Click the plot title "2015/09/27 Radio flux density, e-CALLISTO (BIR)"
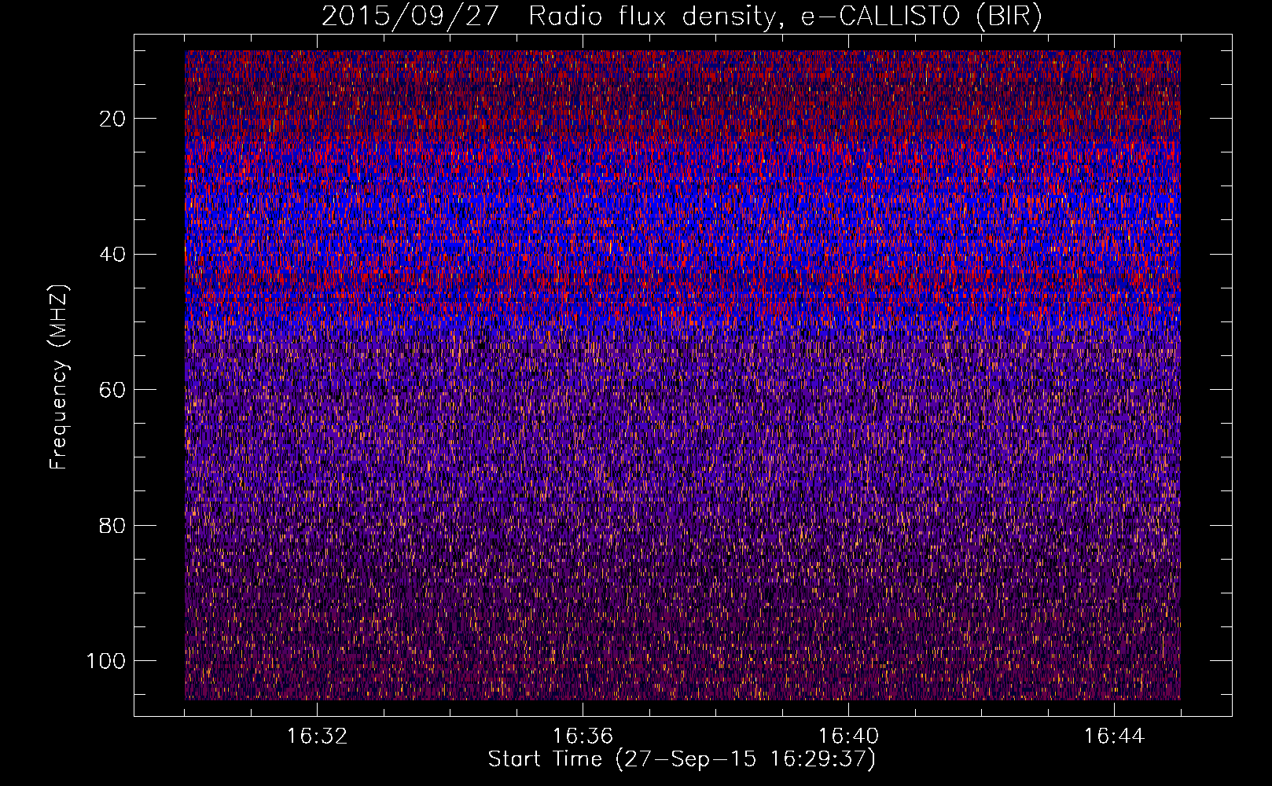Viewport: 1272px width, 786px height. coord(682,17)
